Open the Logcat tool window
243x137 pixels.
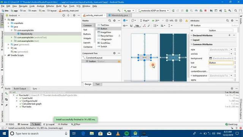click(49, 124)
